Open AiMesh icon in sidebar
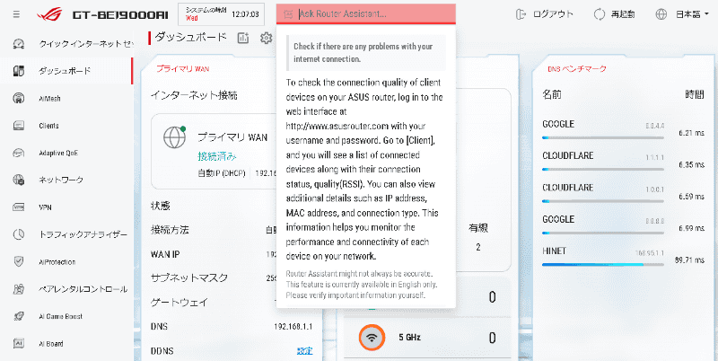The height and width of the screenshot is (361, 718). (18, 99)
